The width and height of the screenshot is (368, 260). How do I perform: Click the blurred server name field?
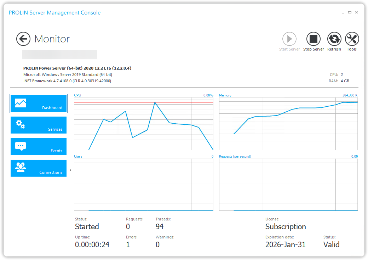pos(59,54)
